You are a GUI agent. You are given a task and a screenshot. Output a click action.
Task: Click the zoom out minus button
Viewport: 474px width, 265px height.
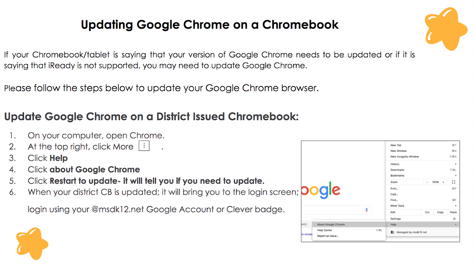(427, 182)
